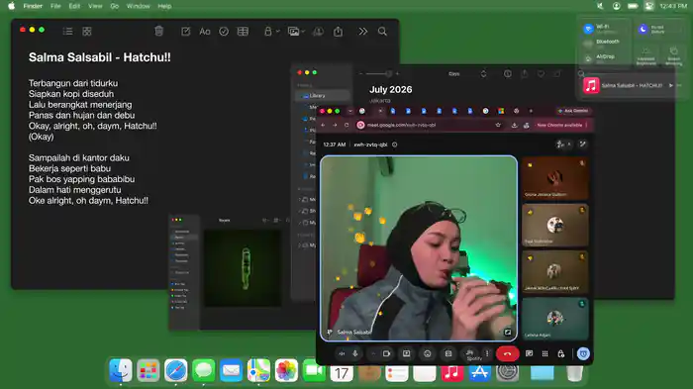Expand Notes toolbar overflow chevrons
The height and width of the screenshot is (389, 693).
pyautogui.click(x=363, y=32)
